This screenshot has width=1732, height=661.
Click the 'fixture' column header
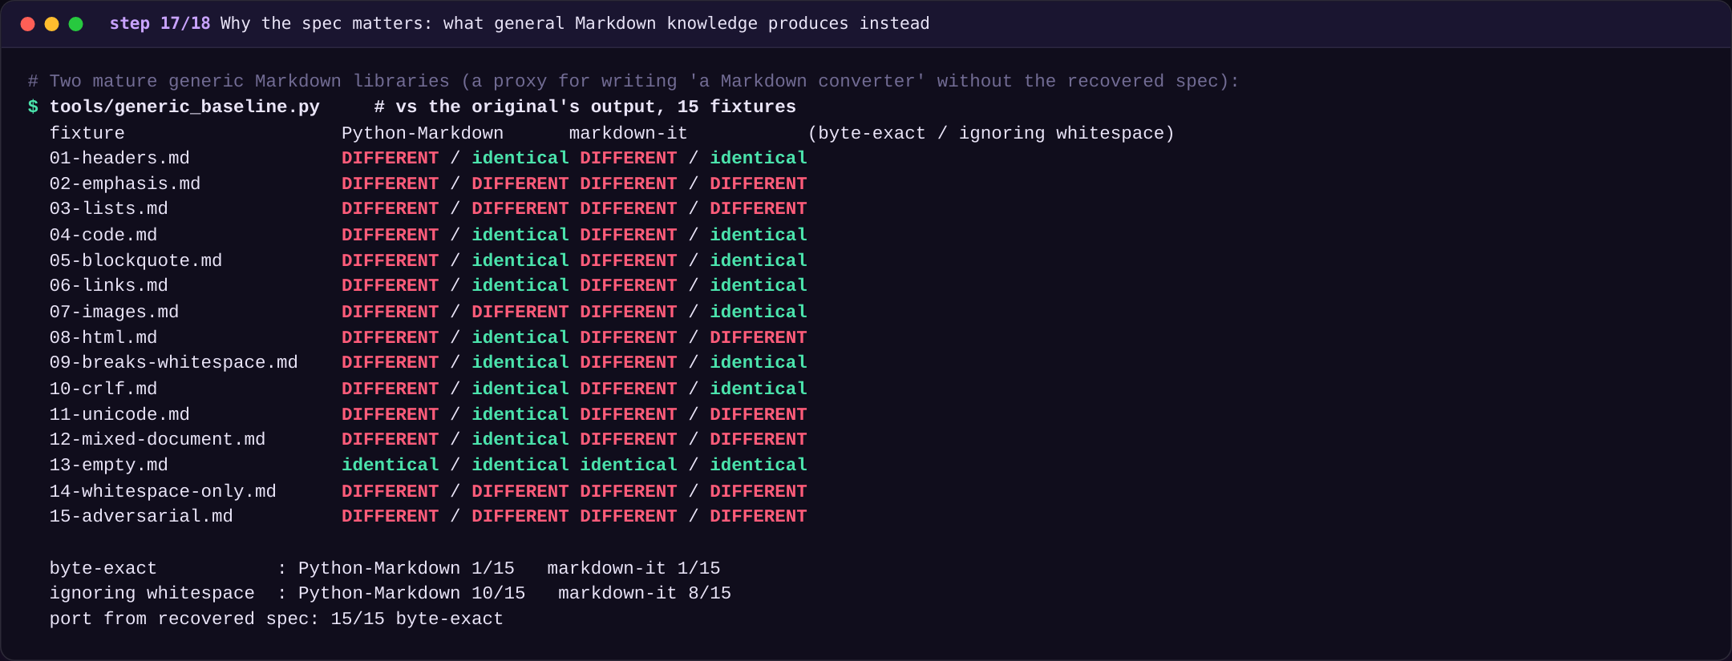point(87,133)
